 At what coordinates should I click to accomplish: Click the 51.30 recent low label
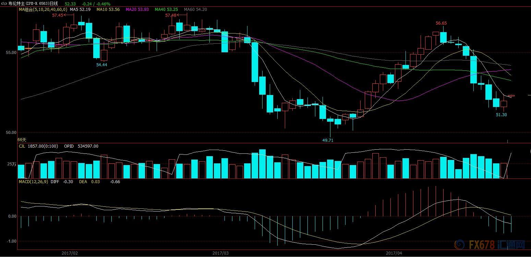501,115
